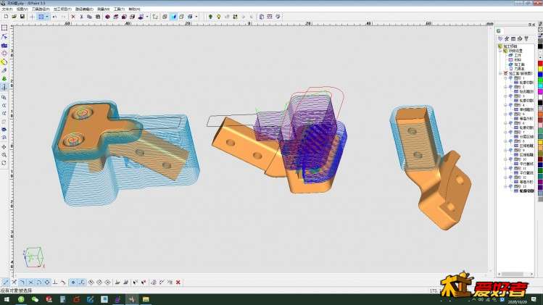Image resolution: width=543 pixels, height=305 pixels.
Task: Collapse tree node number 4
Action: pyautogui.click(x=505, y=105)
